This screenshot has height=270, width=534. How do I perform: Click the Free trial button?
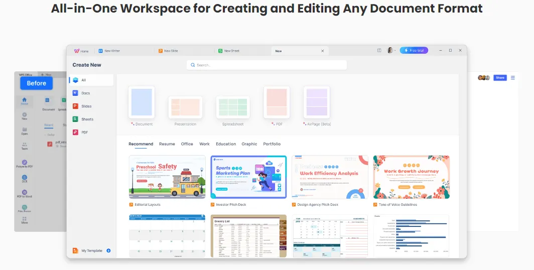pyautogui.click(x=414, y=50)
